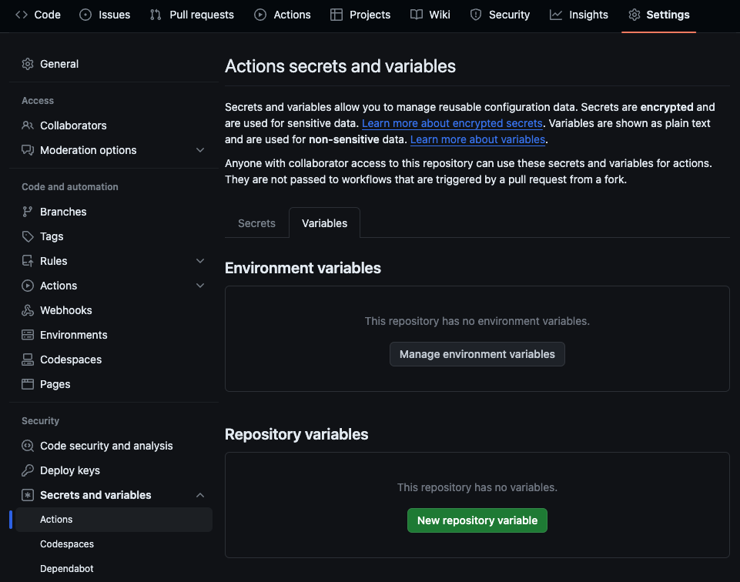
Task: Expand the Rules section chevron
Action: [200, 261]
